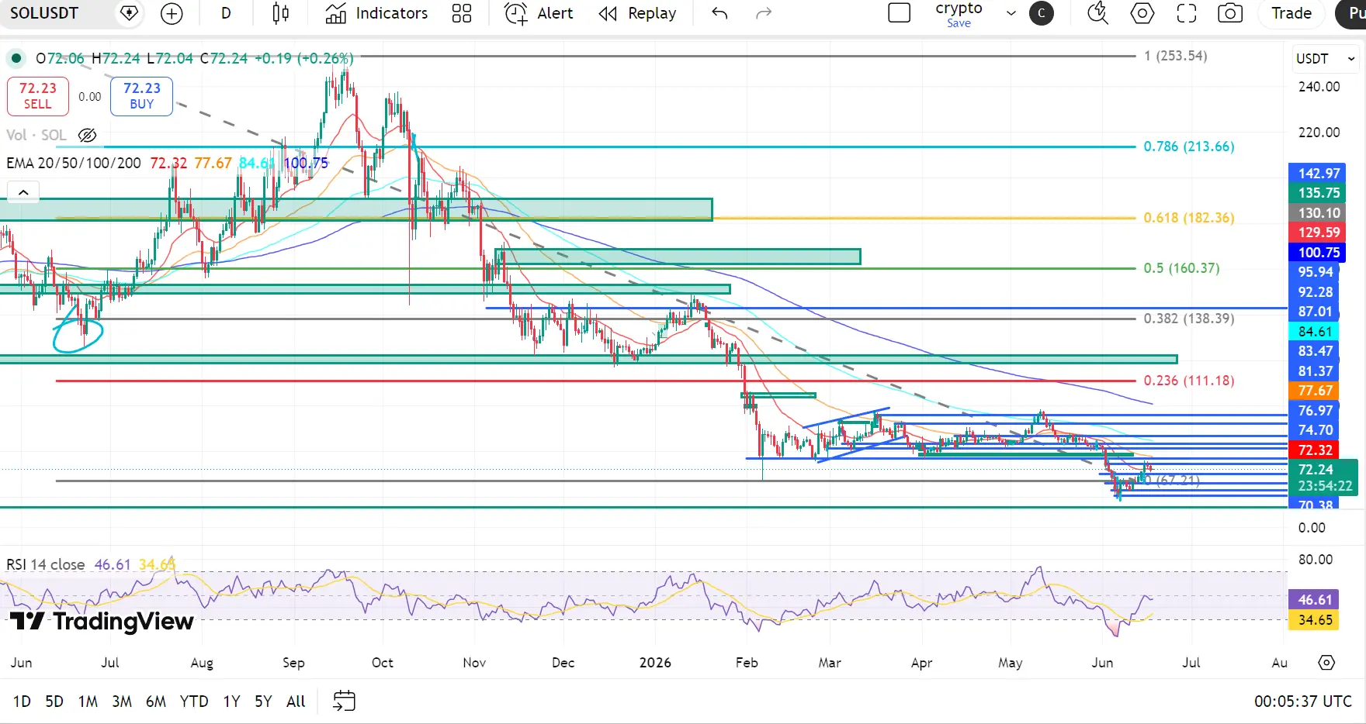
Task: Toggle visibility of the Vol SOL indicator
Action: tap(88, 135)
